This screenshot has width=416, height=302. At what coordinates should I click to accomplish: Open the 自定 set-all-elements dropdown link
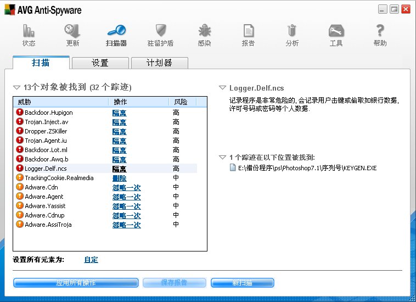pos(91,260)
